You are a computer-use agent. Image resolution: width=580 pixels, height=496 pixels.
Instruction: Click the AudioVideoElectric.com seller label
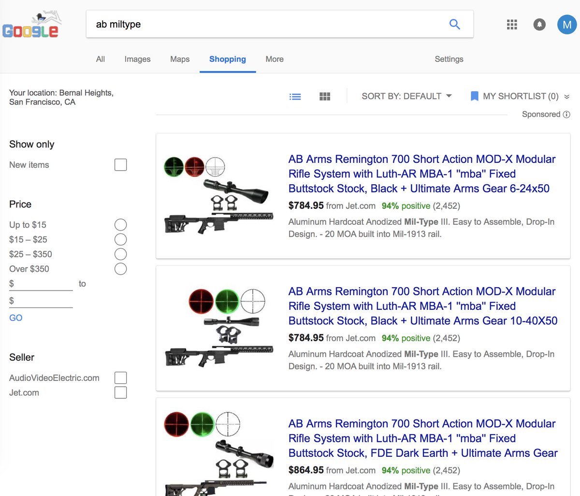(54, 378)
